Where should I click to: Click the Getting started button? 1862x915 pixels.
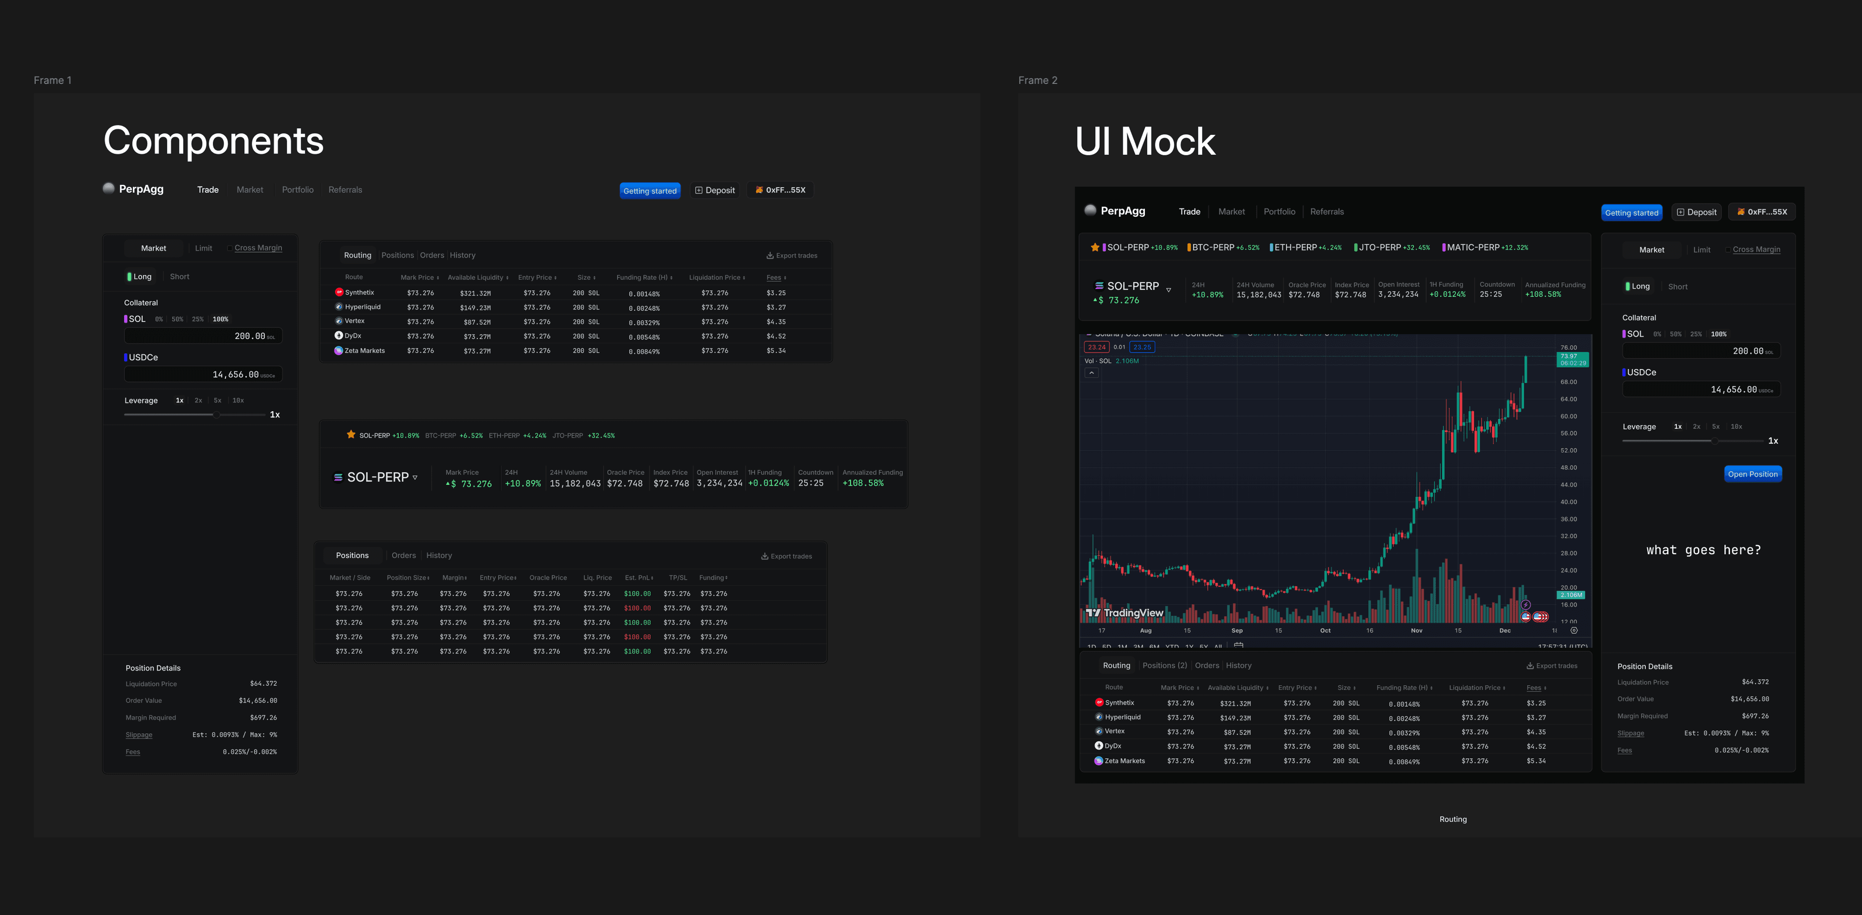point(650,190)
